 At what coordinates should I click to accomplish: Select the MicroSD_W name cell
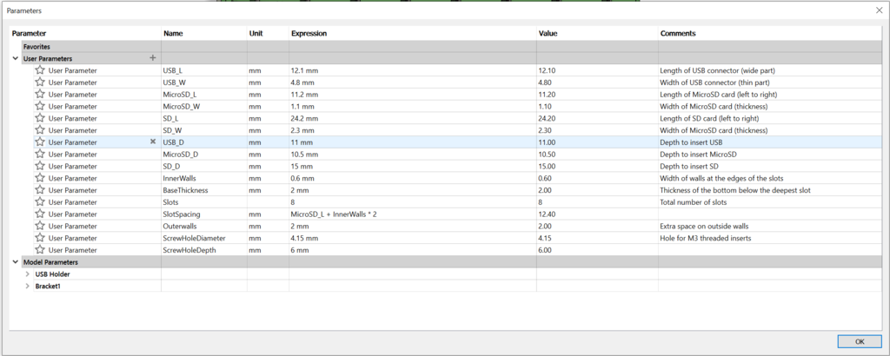pos(204,106)
